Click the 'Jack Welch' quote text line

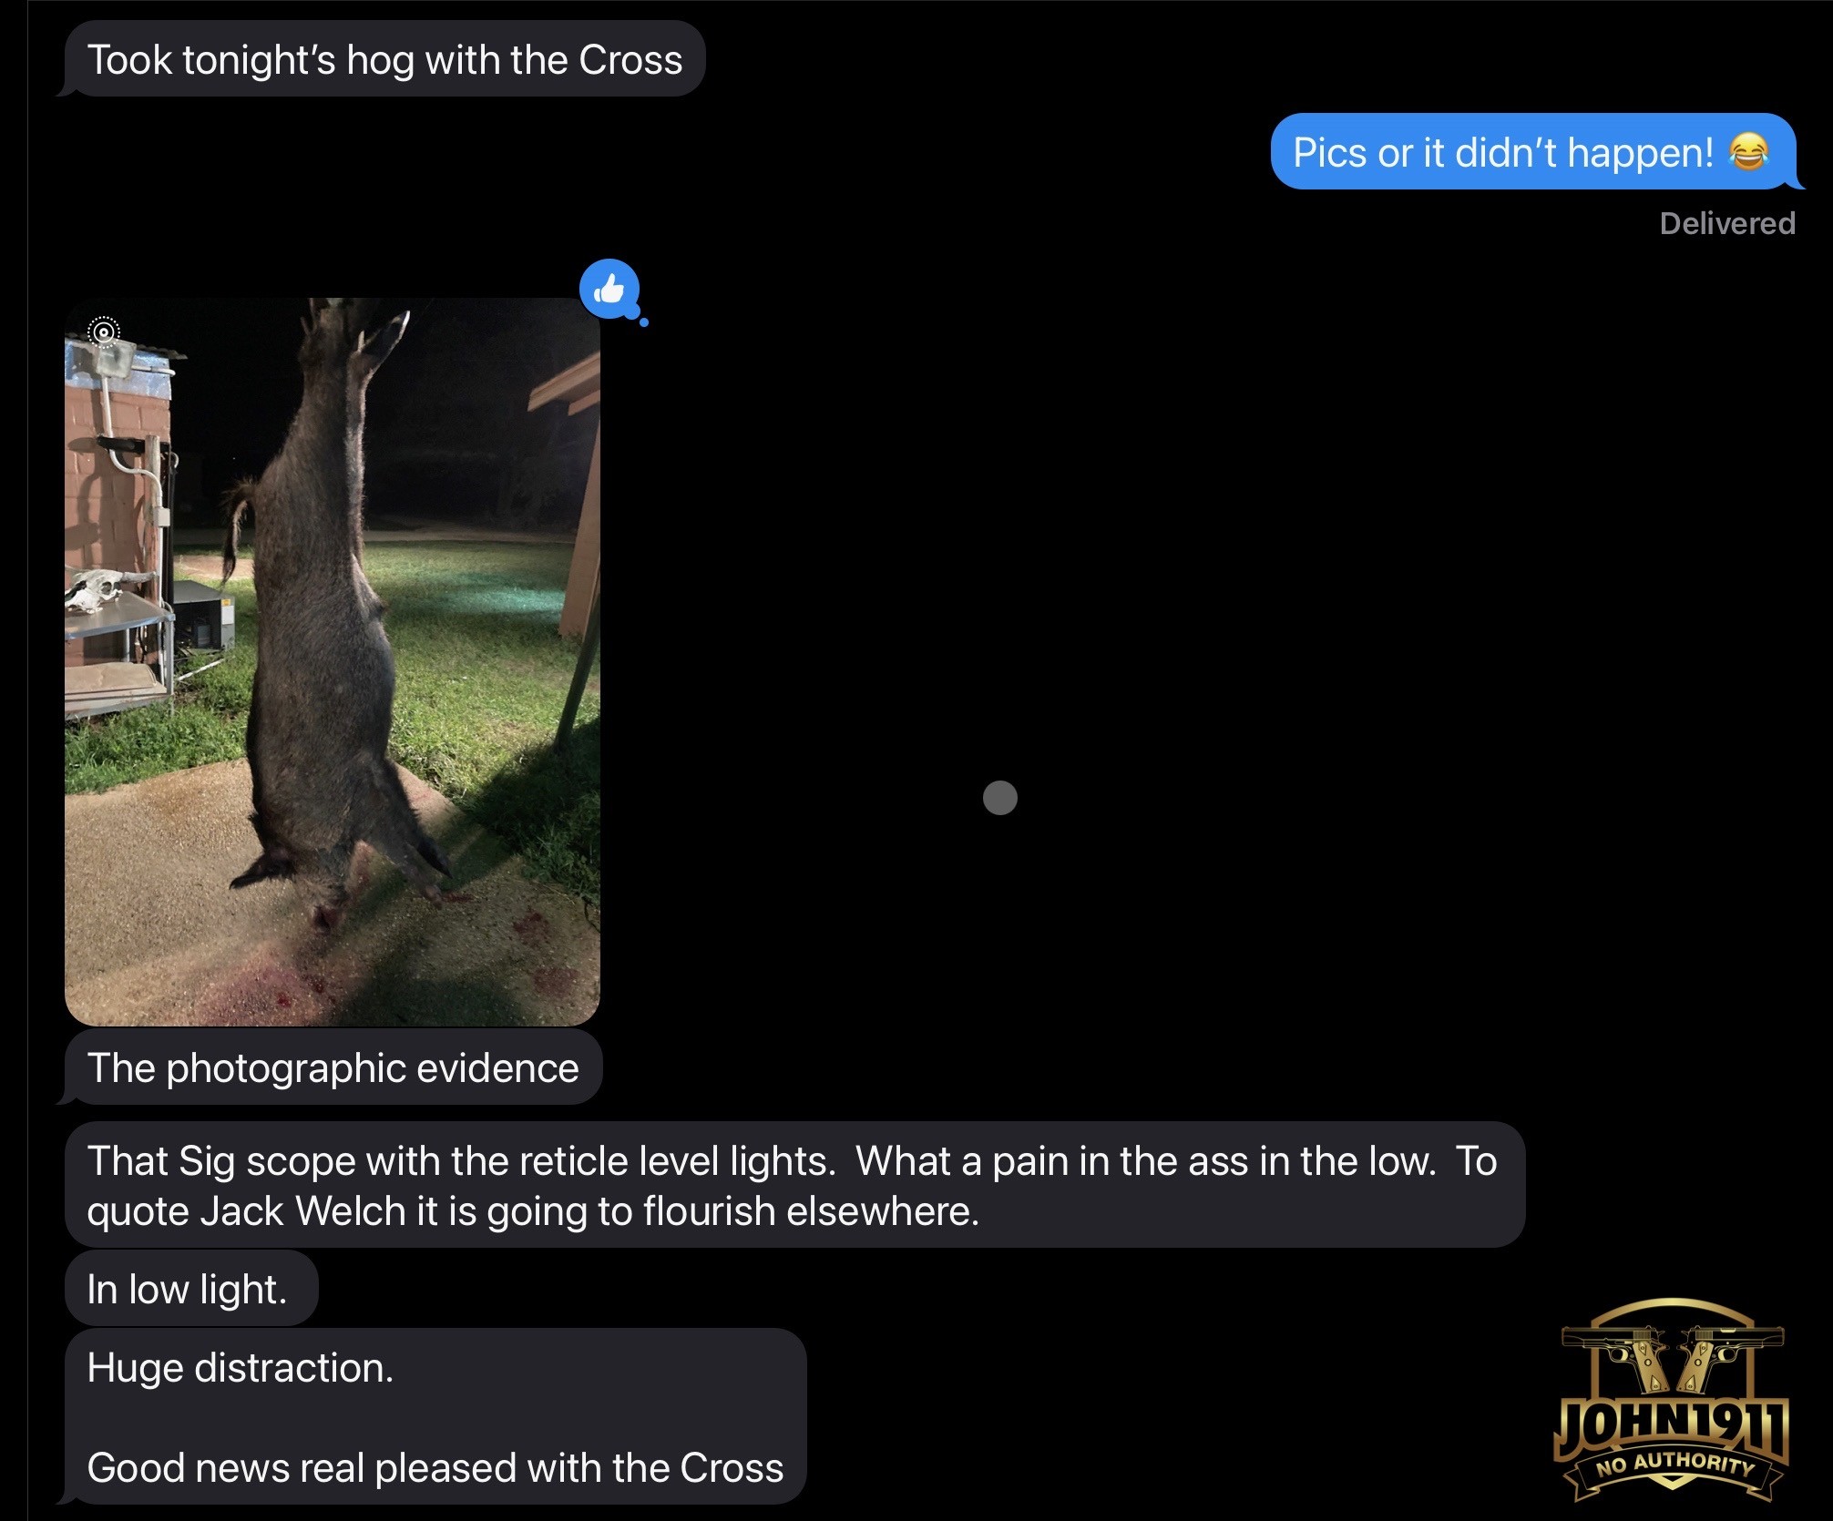coord(533,1211)
